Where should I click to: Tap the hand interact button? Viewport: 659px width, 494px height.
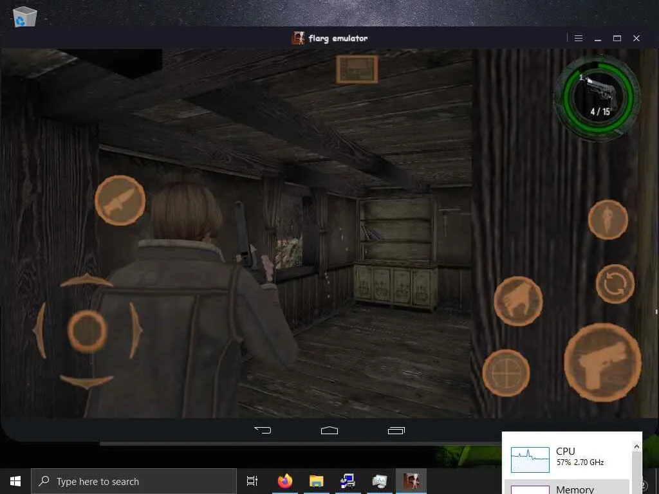click(518, 301)
